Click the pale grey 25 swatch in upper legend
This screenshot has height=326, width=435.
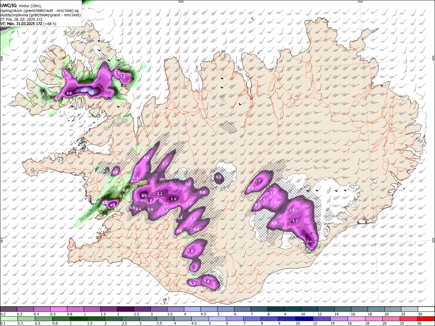pyautogui.click(x=409, y=309)
